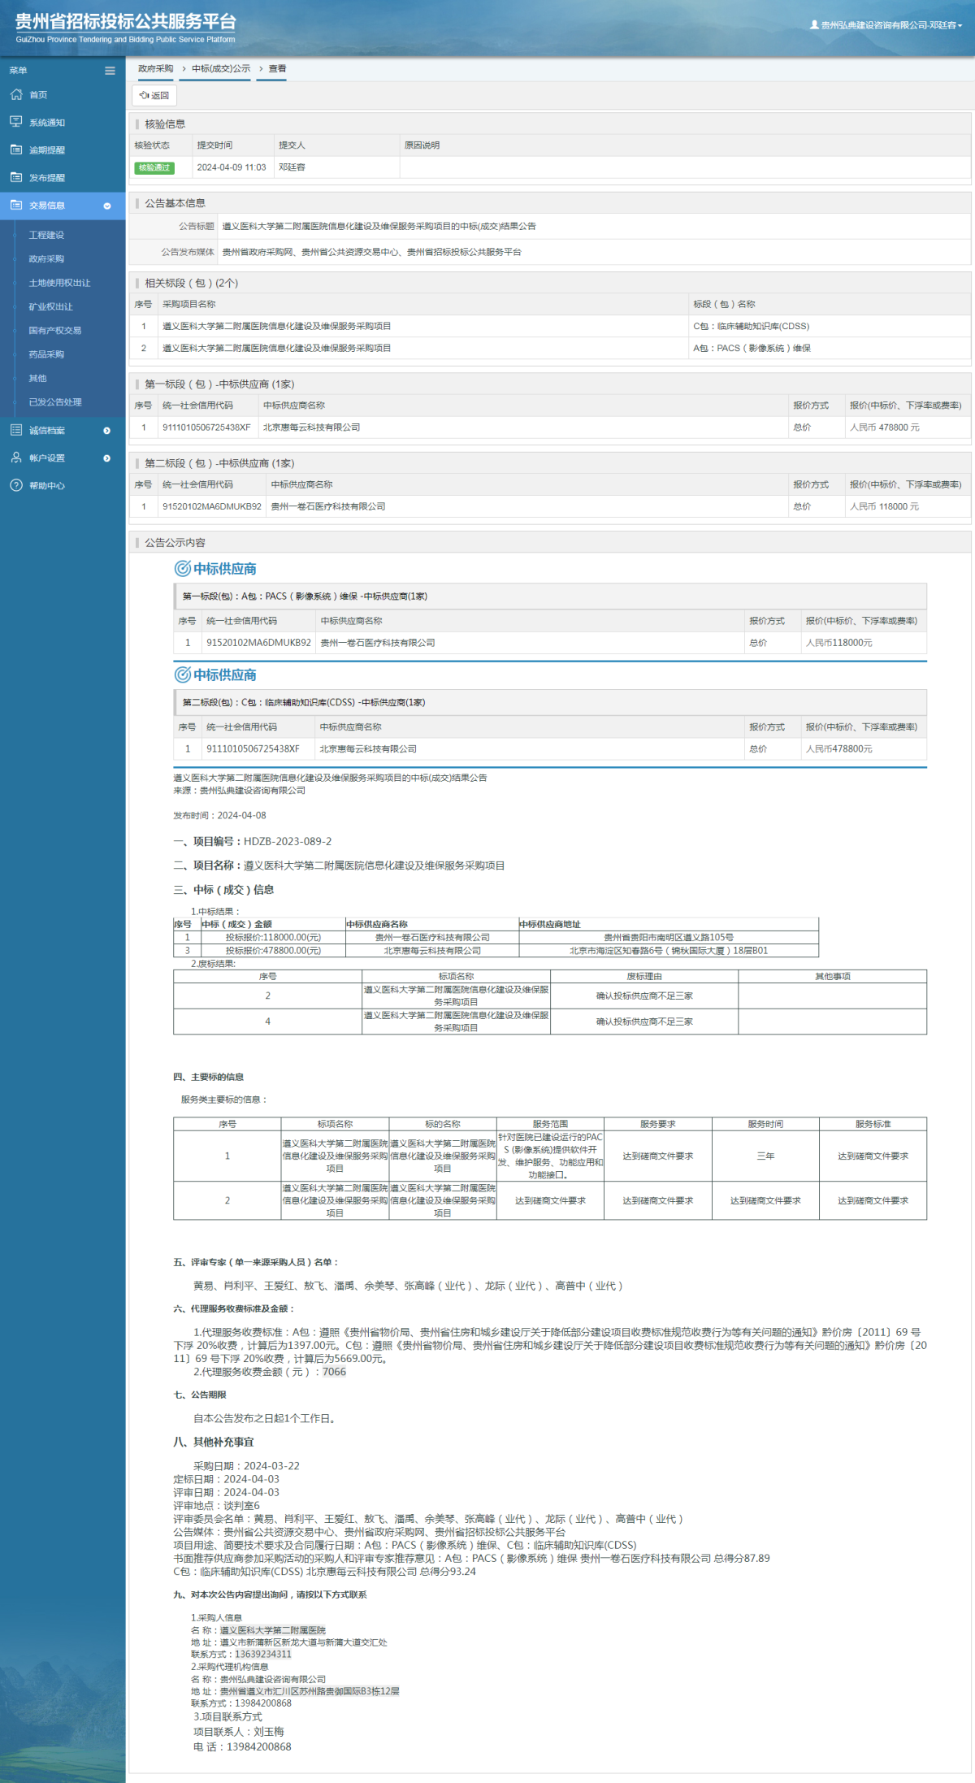Click 投标报价:118000.00(元) table cell
This screenshot has height=1783, width=975.
click(273, 937)
